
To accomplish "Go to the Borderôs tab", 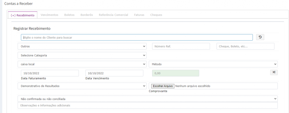I will (x=87, y=15).
